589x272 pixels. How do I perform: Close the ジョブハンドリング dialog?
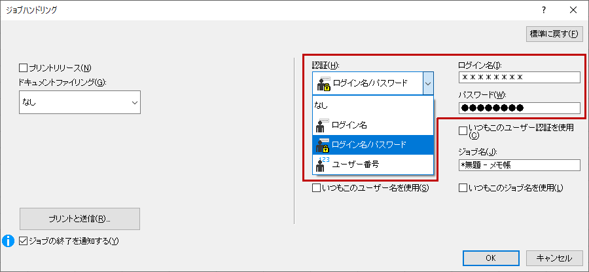tap(573, 10)
